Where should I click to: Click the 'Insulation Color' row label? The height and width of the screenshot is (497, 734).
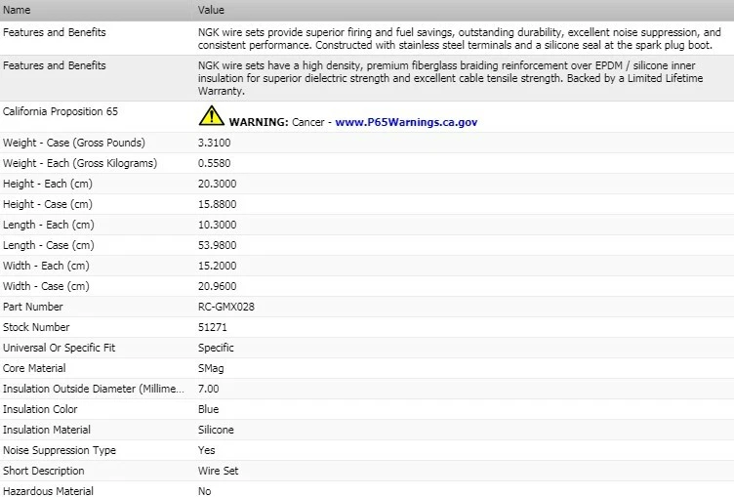[x=40, y=410]
